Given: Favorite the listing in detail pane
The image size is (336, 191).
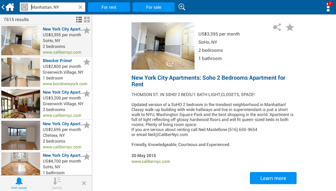Looking at the screenshot, I should coord(290,27).
